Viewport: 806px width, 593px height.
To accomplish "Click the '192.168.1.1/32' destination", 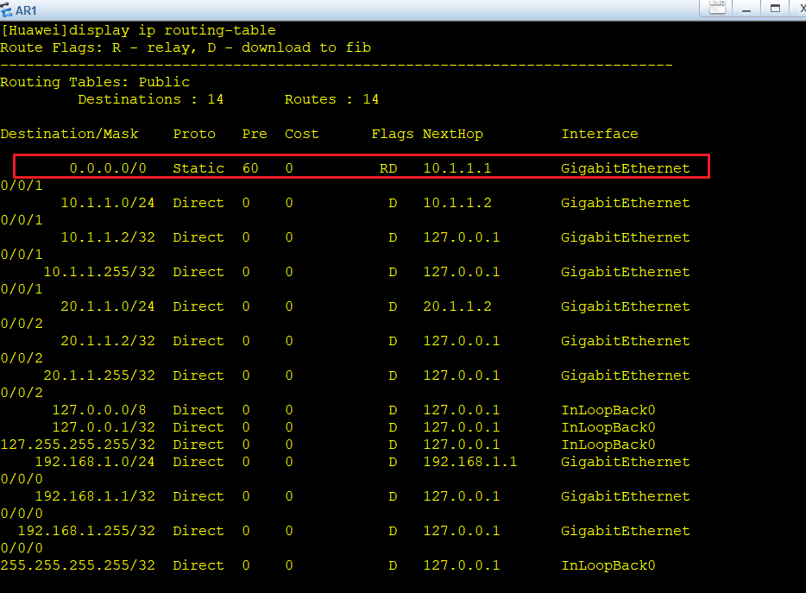I will [x=95, y=495].
